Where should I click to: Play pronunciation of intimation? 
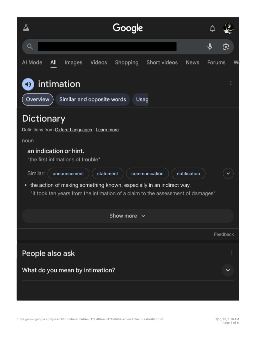point(28,84)
